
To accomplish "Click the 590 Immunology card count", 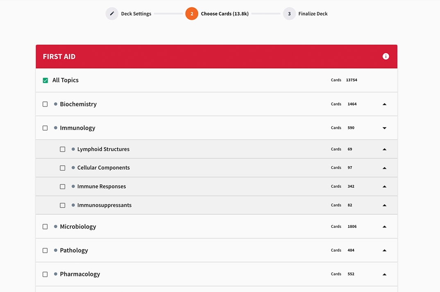I will point(351,128).
